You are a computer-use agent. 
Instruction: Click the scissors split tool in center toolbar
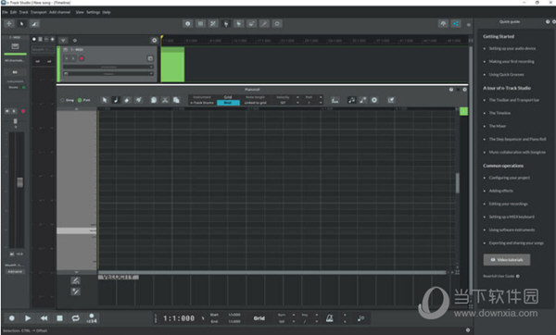(213, 24)
